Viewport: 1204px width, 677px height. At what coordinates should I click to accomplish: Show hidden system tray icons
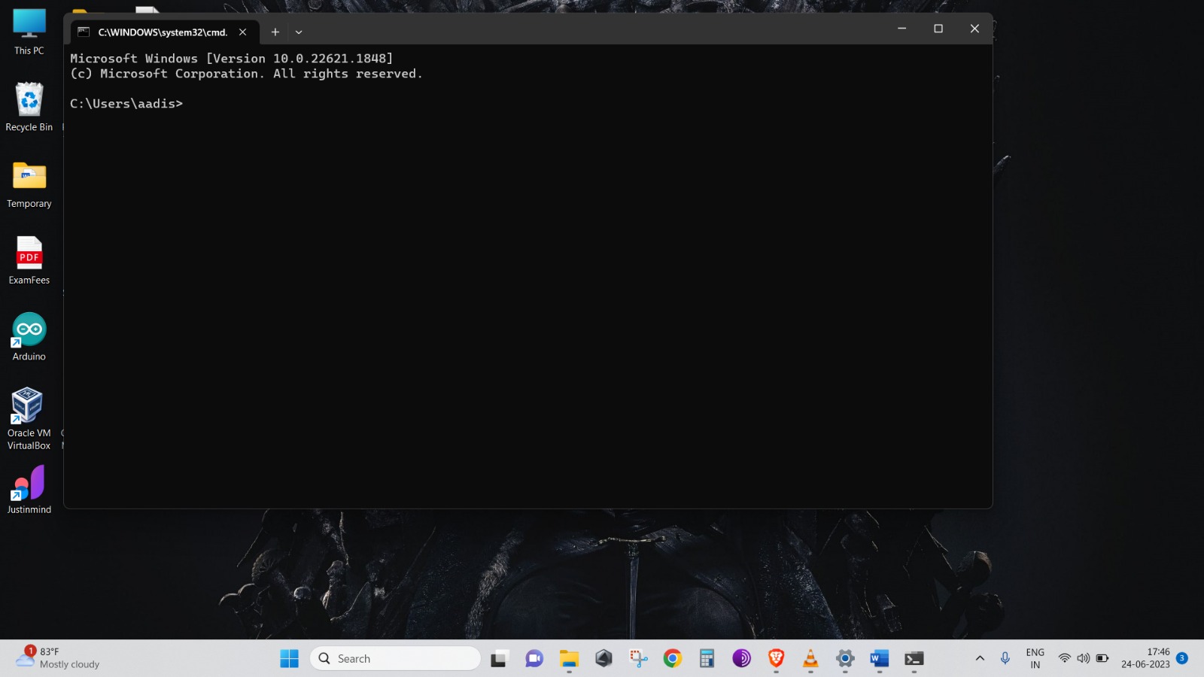click(980, 659)
